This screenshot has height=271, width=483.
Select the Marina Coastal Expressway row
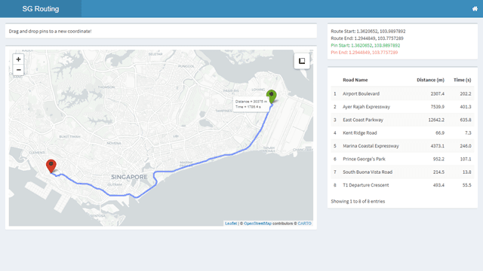(x=402, y=146)
